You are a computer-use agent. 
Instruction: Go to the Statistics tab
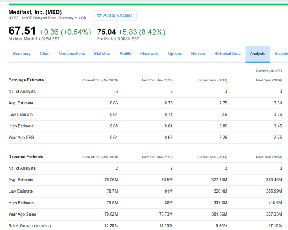pyautogui.click(x=102, y=54)
